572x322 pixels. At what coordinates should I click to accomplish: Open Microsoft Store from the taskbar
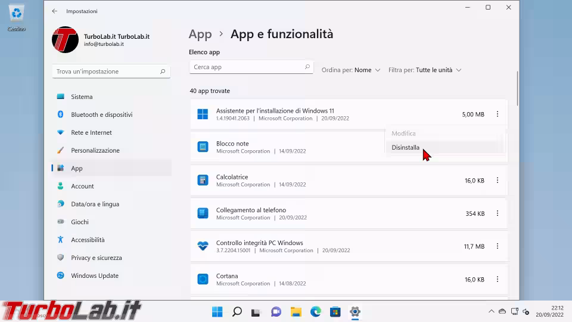pos(335,312)
